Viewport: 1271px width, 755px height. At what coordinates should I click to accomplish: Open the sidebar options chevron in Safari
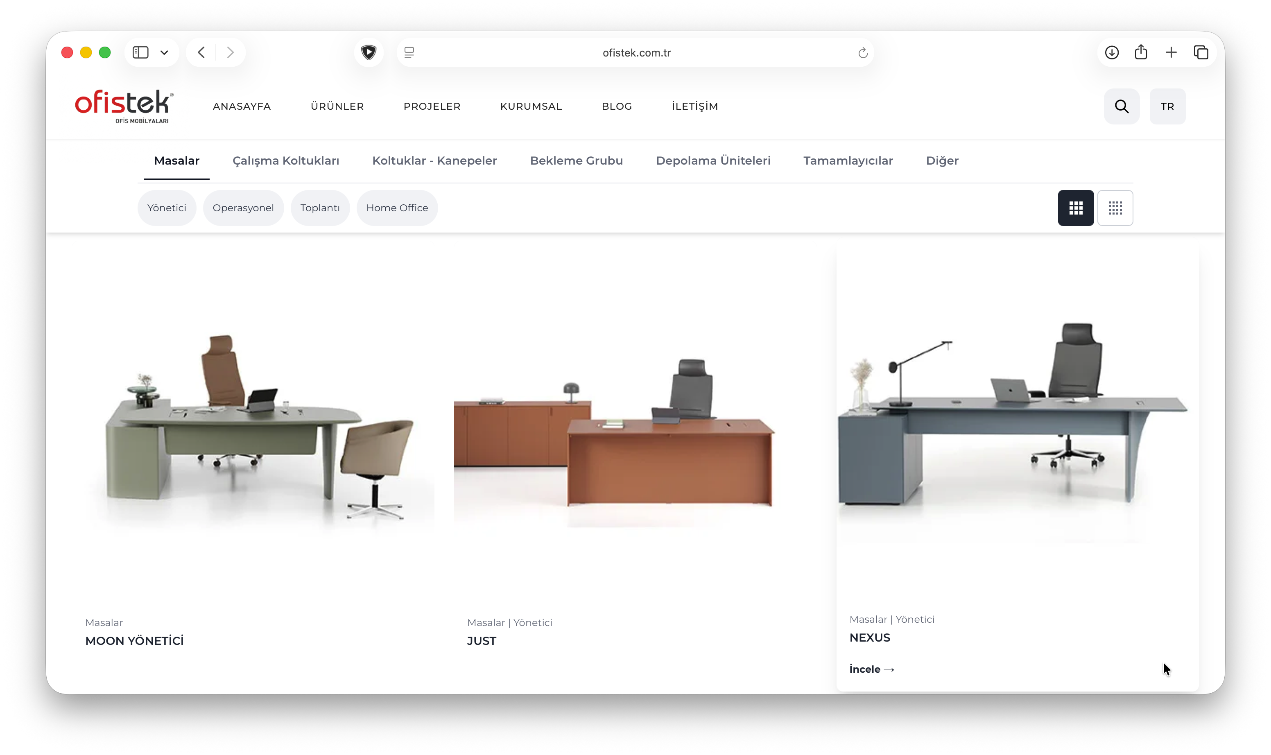coord(164,52)
